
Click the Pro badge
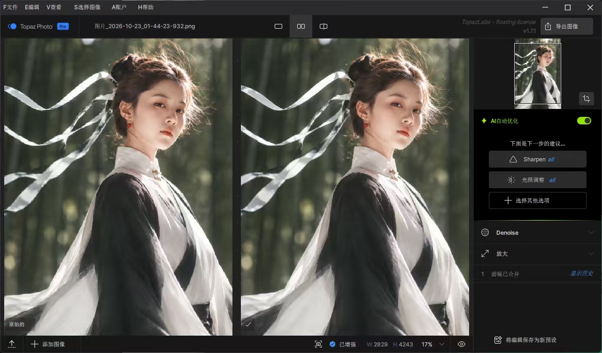63,26
